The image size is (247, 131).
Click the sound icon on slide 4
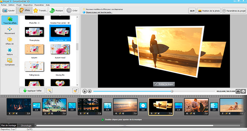pyautogui.click(x=123, y=114)
